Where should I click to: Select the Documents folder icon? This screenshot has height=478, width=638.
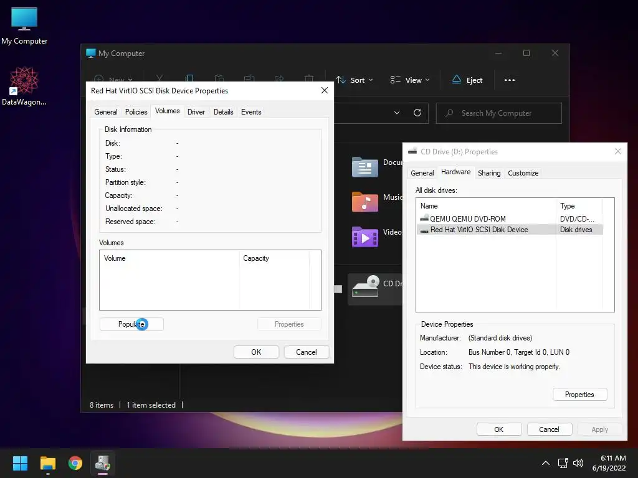click(364, 167)
